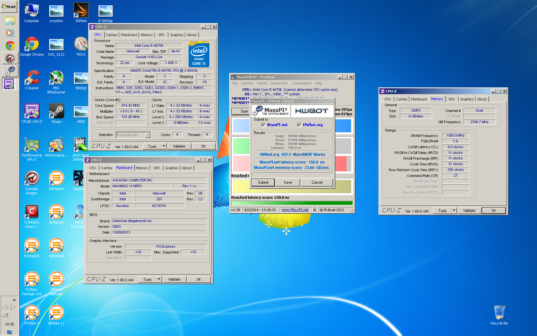This screenshot has width=537, height=336.
Task: Toggle the HWbot.org submit checkbox
Action: tap(299, 125)
